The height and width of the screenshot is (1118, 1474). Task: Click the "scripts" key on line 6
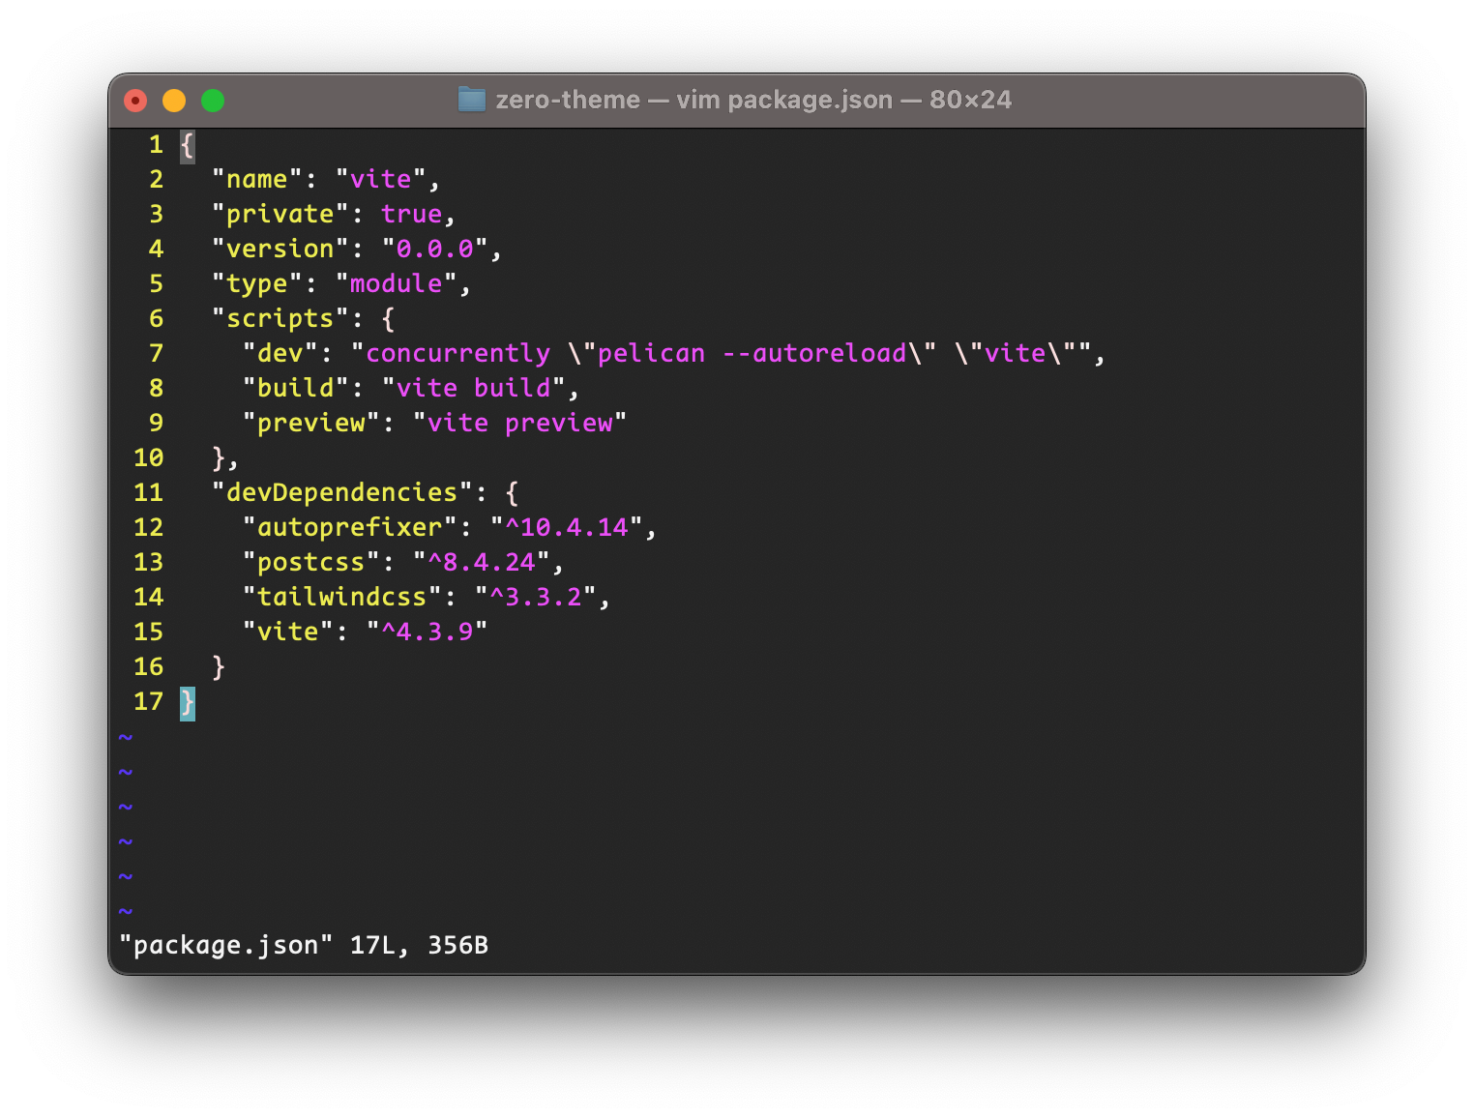tap(280, 319)
